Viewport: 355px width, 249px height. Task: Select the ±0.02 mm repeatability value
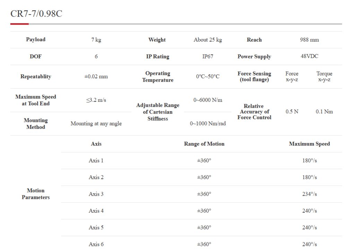click(96, 77)
